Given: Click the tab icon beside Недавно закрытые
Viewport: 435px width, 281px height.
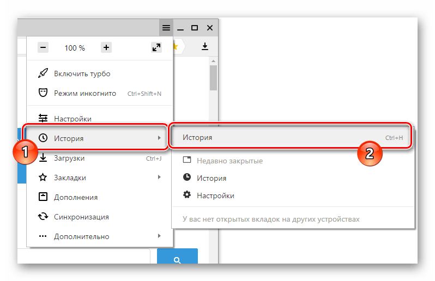Looking at the screenshot, I should coord(187,160).
